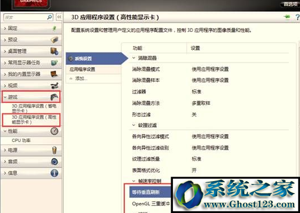Image resolution: width=300 pixels, height=213 pixels.
Task: Click the 预设 presets icon
Action: pos(54,40)
